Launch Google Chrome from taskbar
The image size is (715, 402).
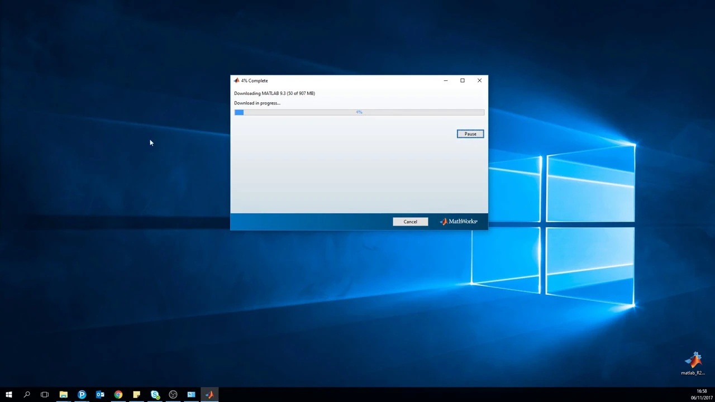pos(118,395)
